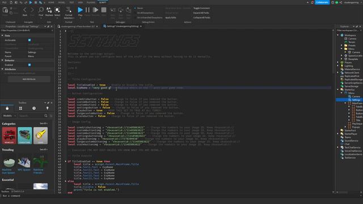
Task: Expand the Players node in Explorer
Action: (x=338, y=62)
